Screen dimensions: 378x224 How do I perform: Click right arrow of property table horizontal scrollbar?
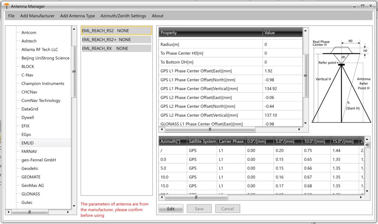pyautogui.click(x=299, y=129)
